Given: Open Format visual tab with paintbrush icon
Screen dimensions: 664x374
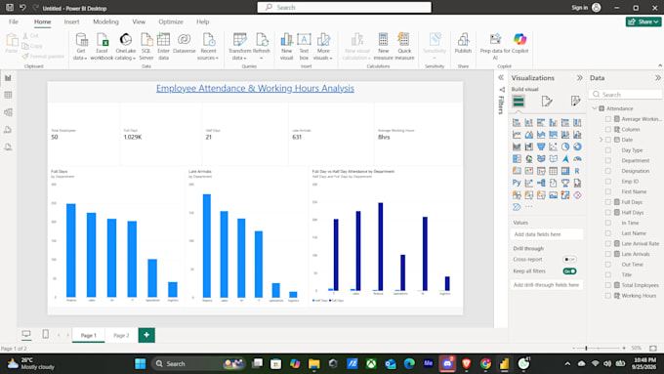Looking at the screenshot, I should click(547, 102).
